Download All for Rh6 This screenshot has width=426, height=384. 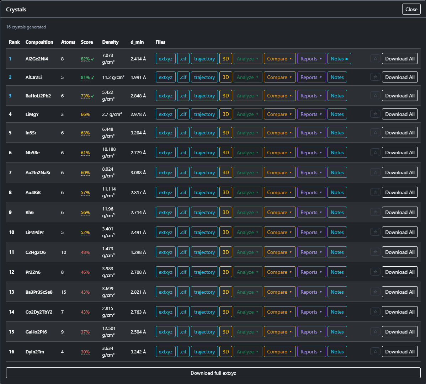pyautogui.click(x=400, y=212)
